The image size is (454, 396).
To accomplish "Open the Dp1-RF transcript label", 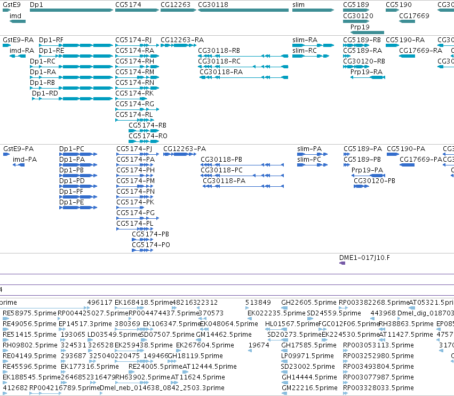I will coord(51,39).
